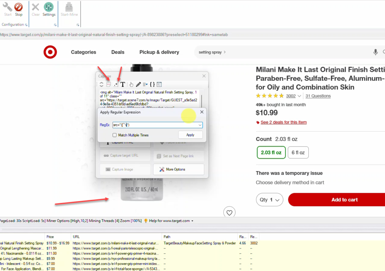Viewport: 385px width, 271px height.
Task: Expand the ratings chevron next to 3002
Action: [299, 96]
